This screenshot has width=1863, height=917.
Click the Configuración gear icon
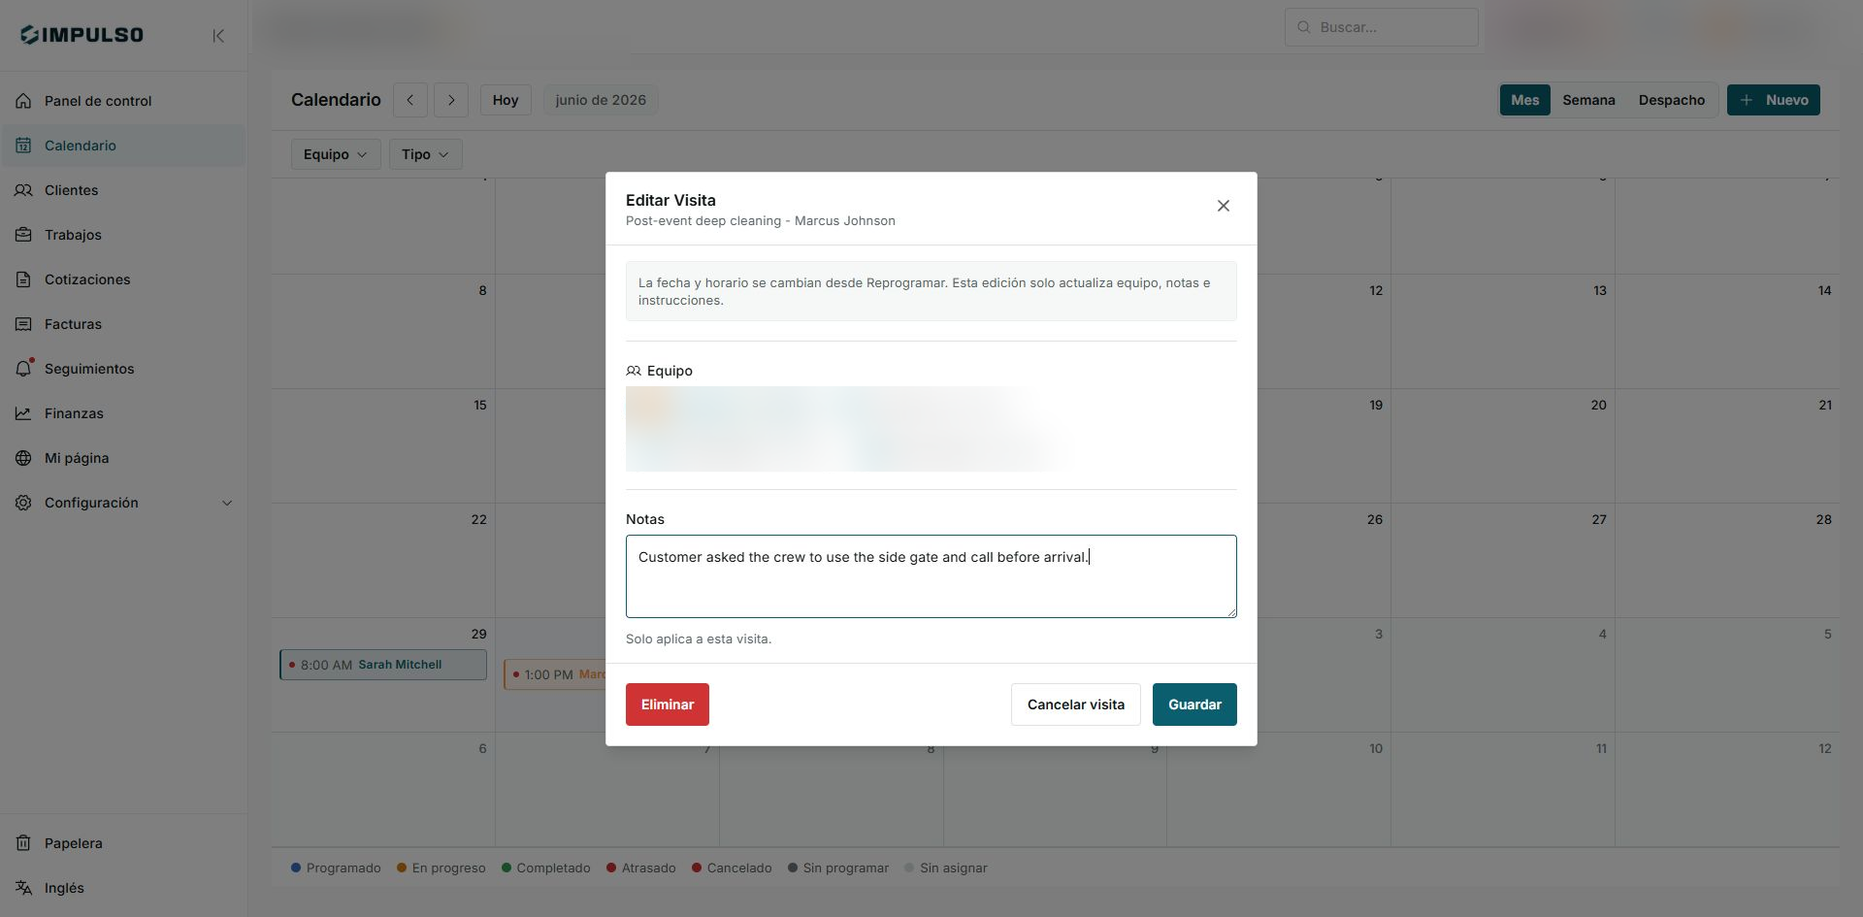(23, 503)
